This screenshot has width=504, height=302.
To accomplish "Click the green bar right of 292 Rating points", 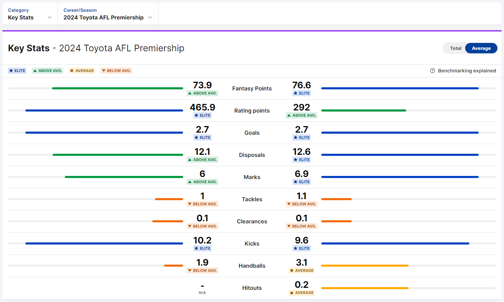I will [364, 110].
